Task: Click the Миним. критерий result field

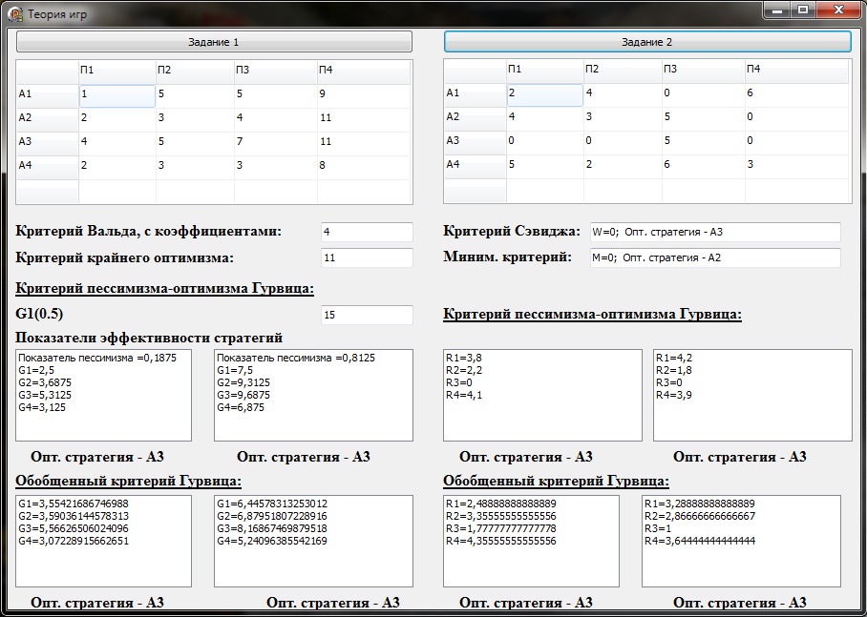Action: point(715,257)
